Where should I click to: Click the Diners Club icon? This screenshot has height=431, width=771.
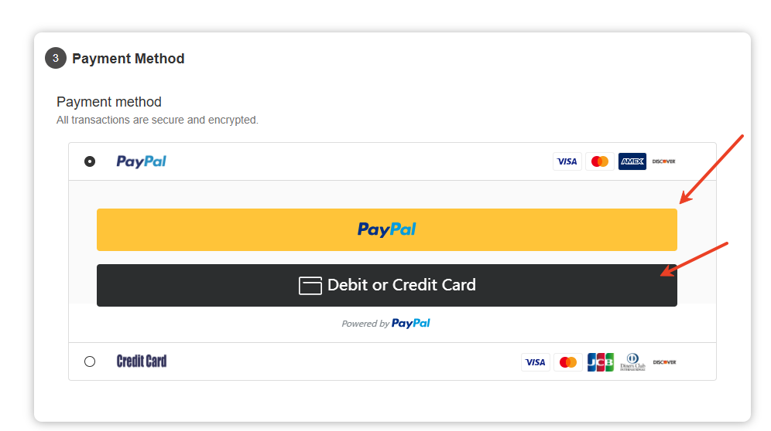632,361
